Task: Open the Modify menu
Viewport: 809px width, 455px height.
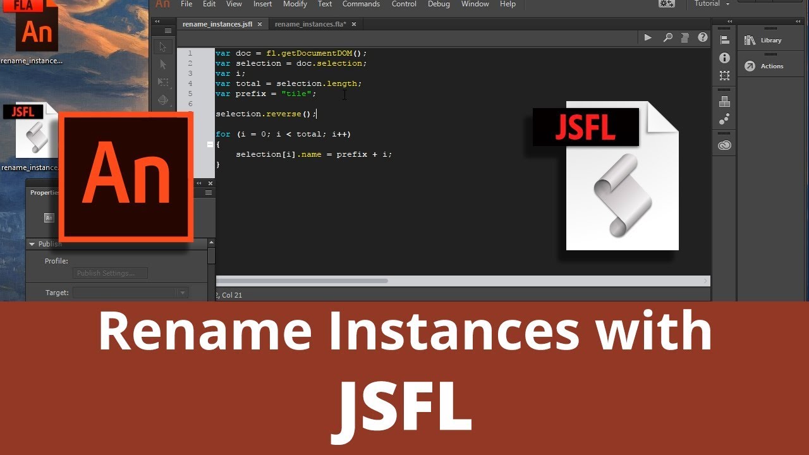Action: [295, 4]
